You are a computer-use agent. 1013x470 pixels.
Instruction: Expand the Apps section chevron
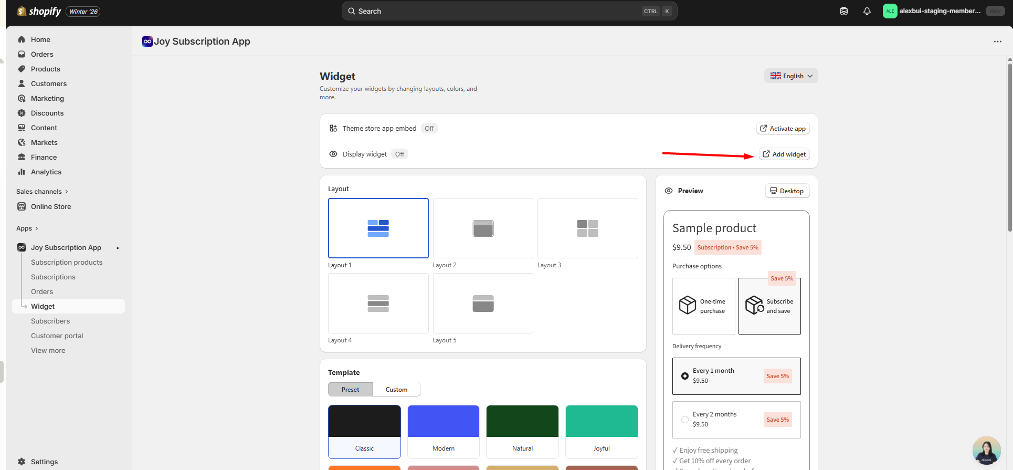(x=36, y=228)
